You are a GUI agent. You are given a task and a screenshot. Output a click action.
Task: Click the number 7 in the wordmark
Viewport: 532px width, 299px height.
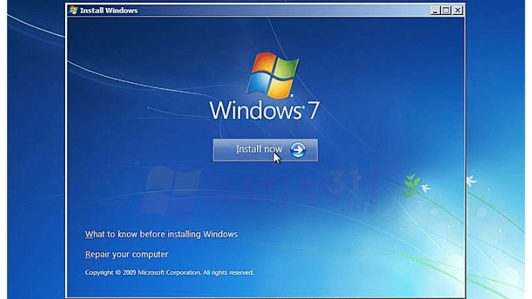(312, 111)
